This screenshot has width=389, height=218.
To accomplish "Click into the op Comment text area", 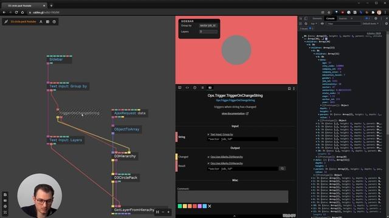I will point(233,196).
